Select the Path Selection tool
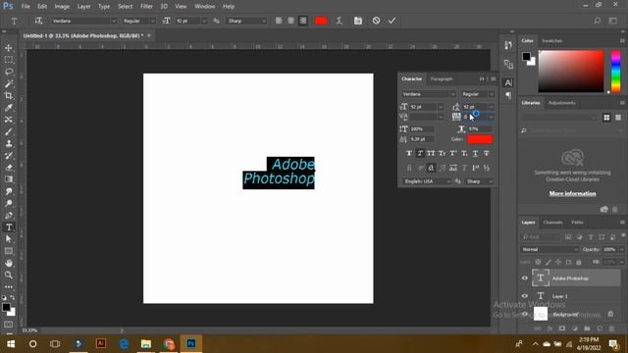The width and height of the screenshot is (628, 353). point(9,239)
